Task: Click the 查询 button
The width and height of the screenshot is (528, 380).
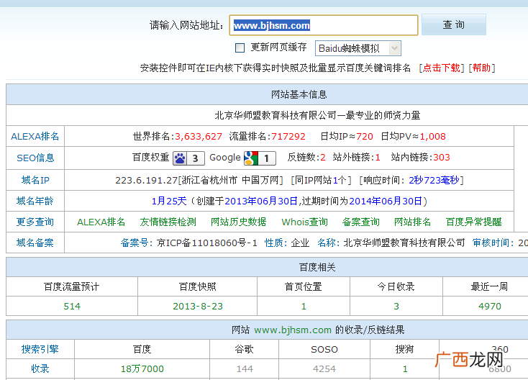Action: coord(454,24)
